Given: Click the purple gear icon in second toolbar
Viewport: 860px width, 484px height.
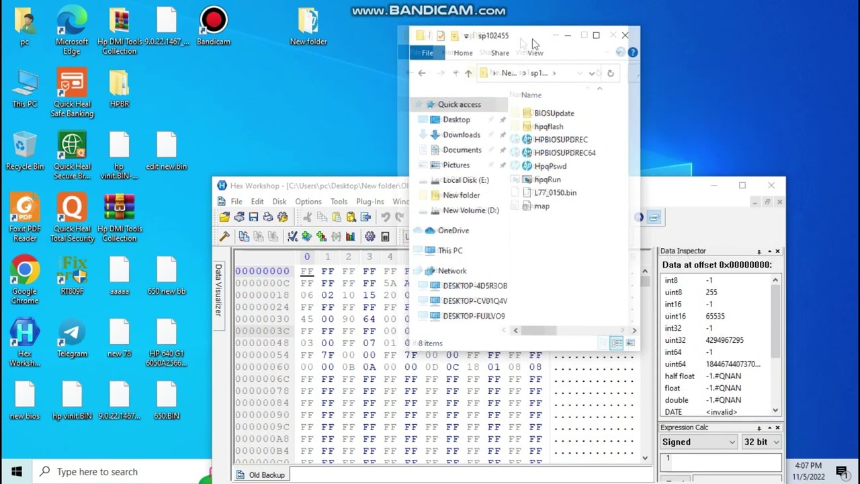Looking at the screenshot, I should coord(370,237).
